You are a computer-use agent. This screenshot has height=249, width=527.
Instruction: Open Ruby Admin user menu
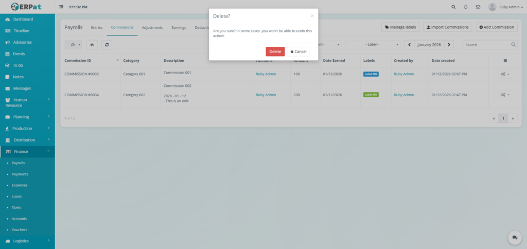tap(505, 7)
